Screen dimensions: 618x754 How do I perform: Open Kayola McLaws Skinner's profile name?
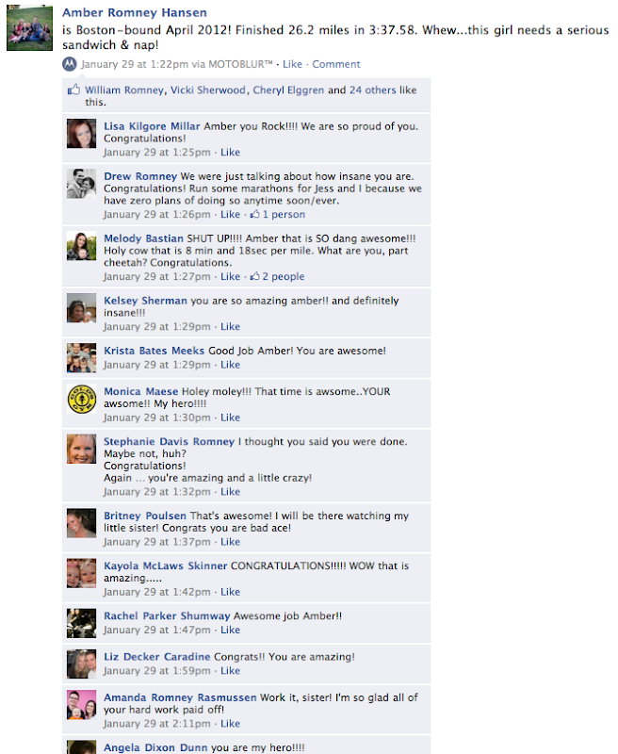(x=165, y=565)
